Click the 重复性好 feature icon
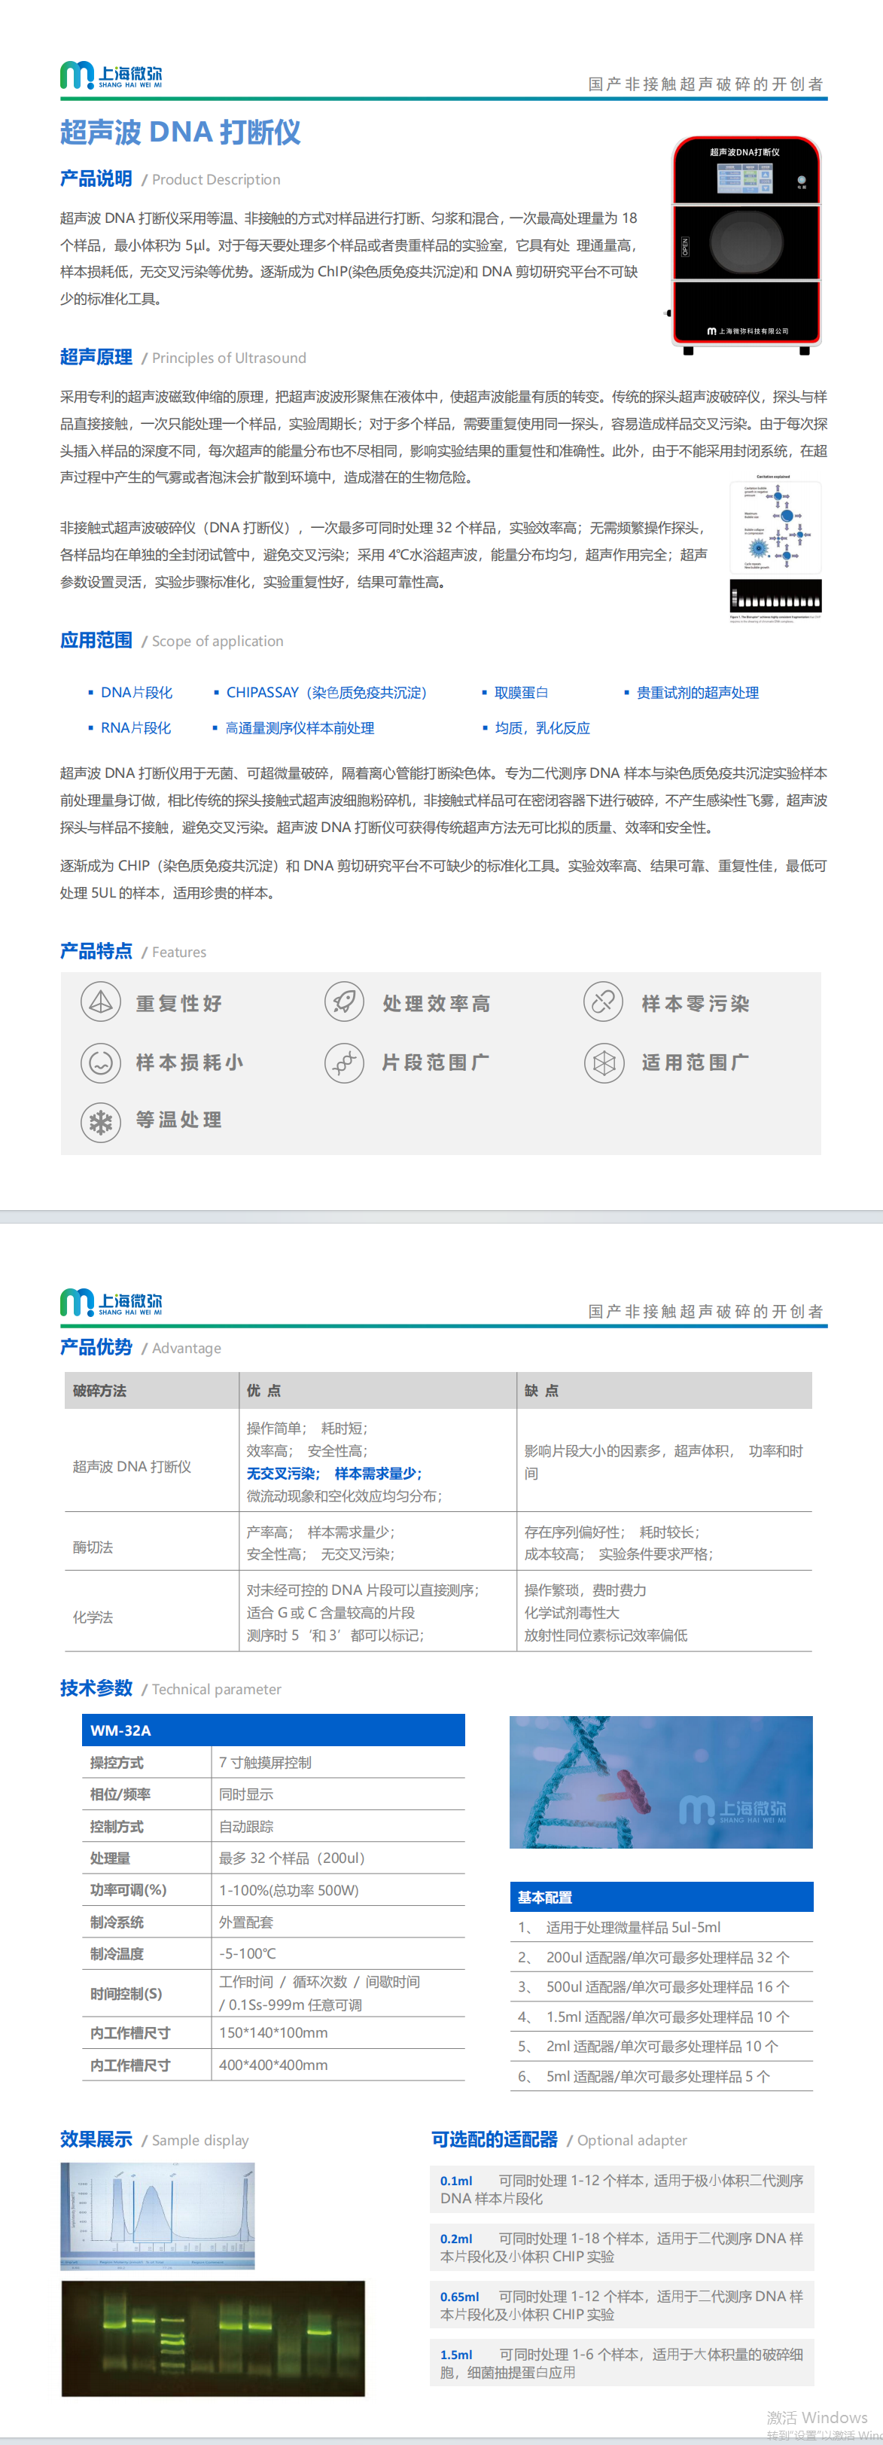 coord(101,1002)
